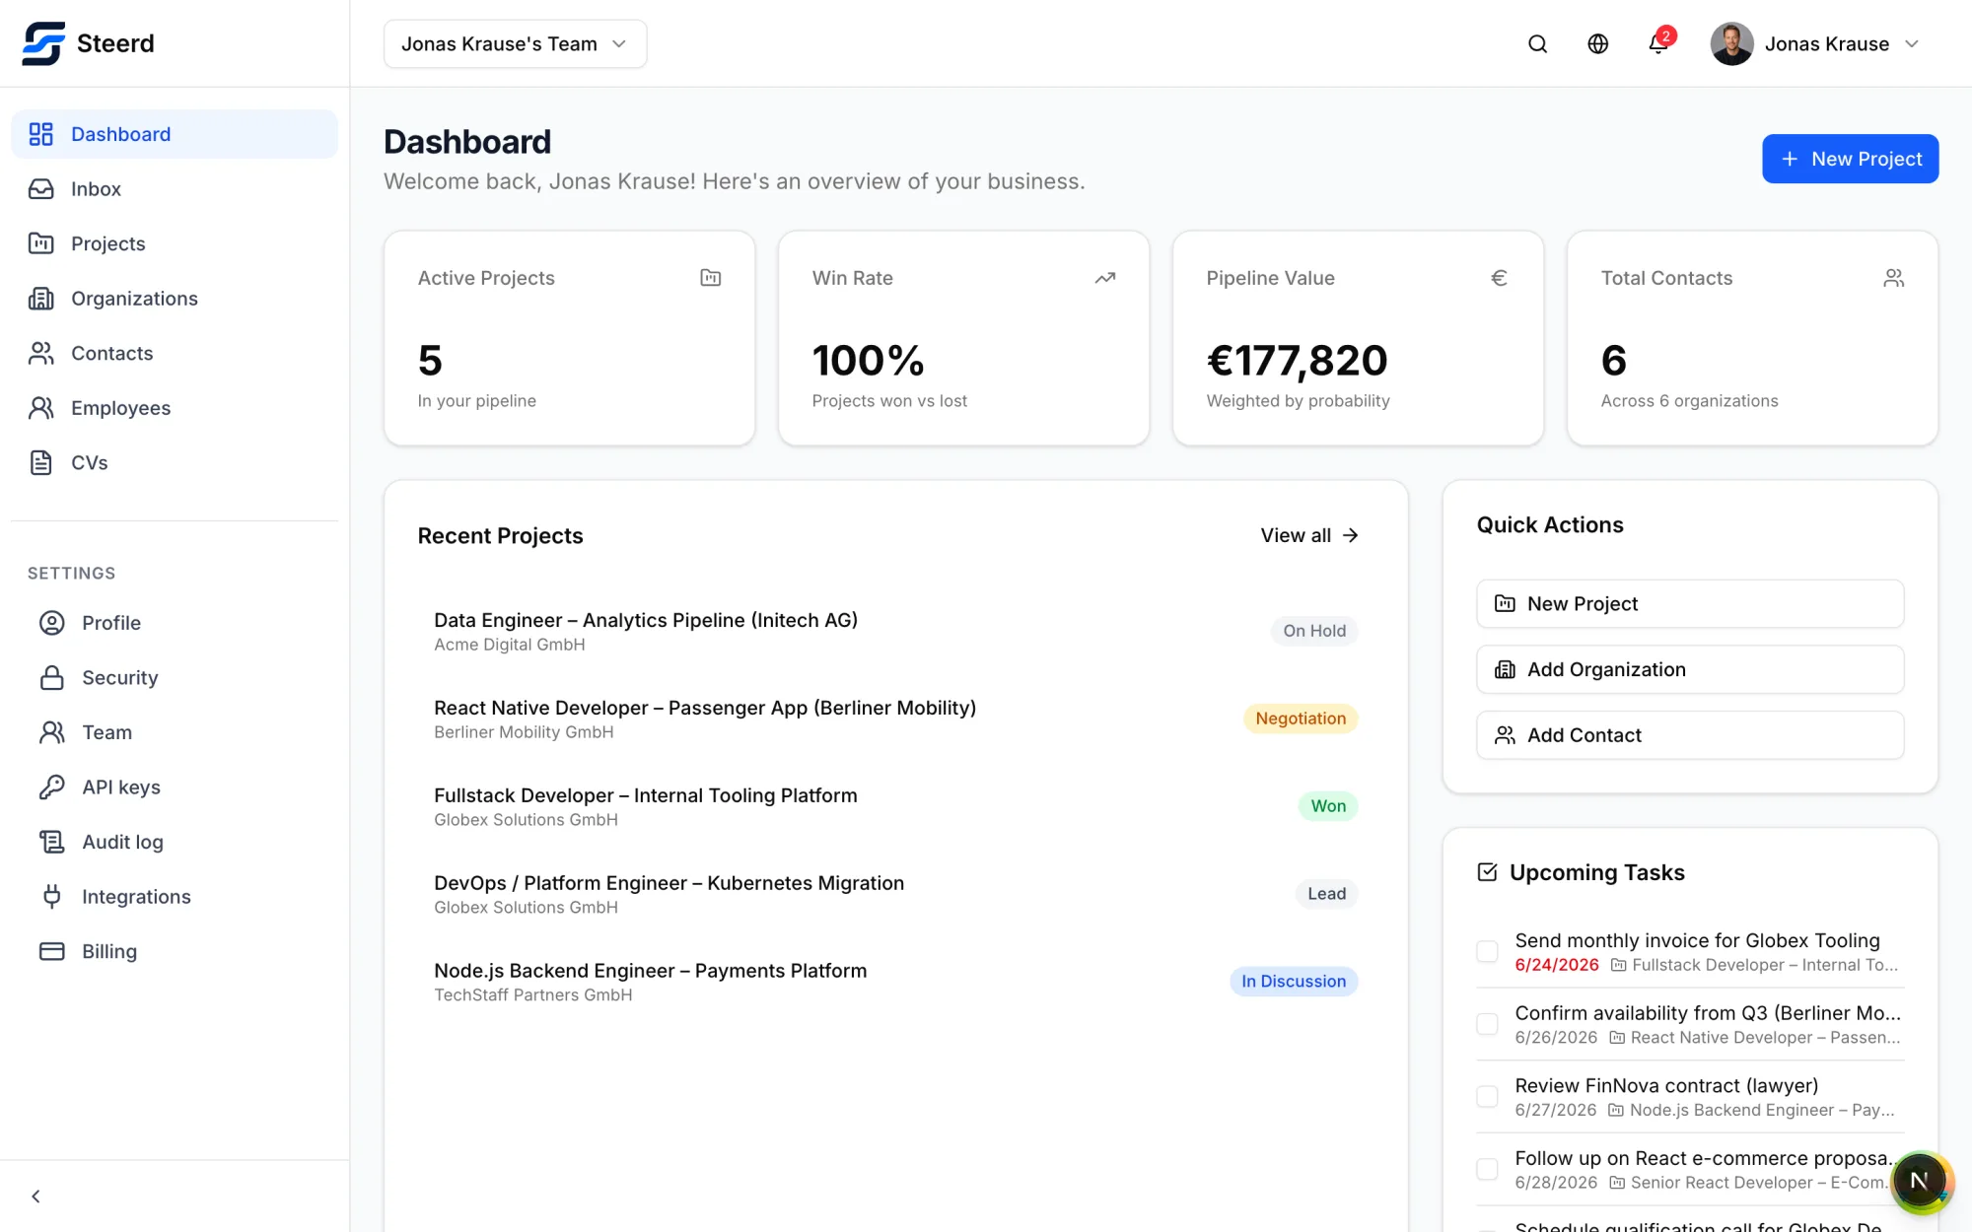Open Inbox in sidebar
Screen dimensions: 1972x1232
tap(175, 188)
